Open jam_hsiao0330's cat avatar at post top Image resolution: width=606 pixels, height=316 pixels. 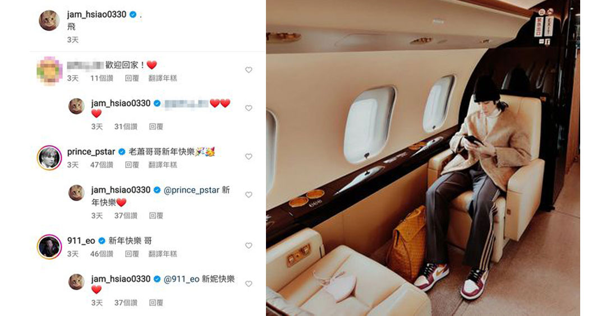tap(49, 20)
